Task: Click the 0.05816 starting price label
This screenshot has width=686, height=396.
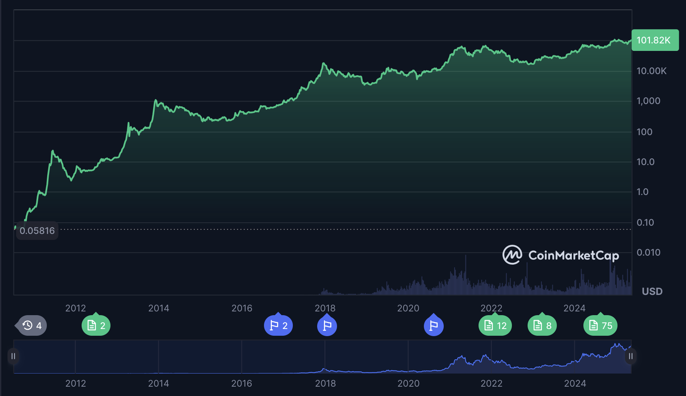Action: pyautogui.click(x=37, y=231)
